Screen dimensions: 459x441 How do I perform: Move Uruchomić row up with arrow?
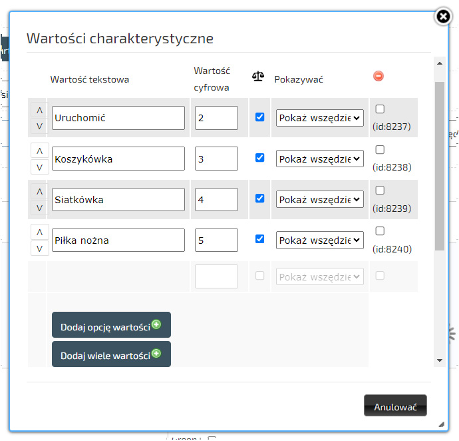39,110
